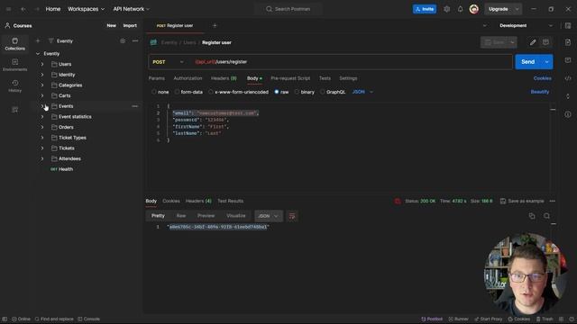Open the user avatar menu
This screenshot has height=324, width=577.
click(x=474, y=9)
